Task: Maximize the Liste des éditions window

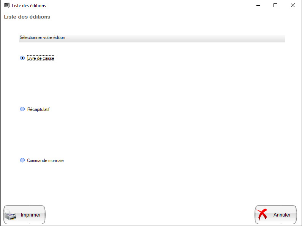Action: point(275,5)
